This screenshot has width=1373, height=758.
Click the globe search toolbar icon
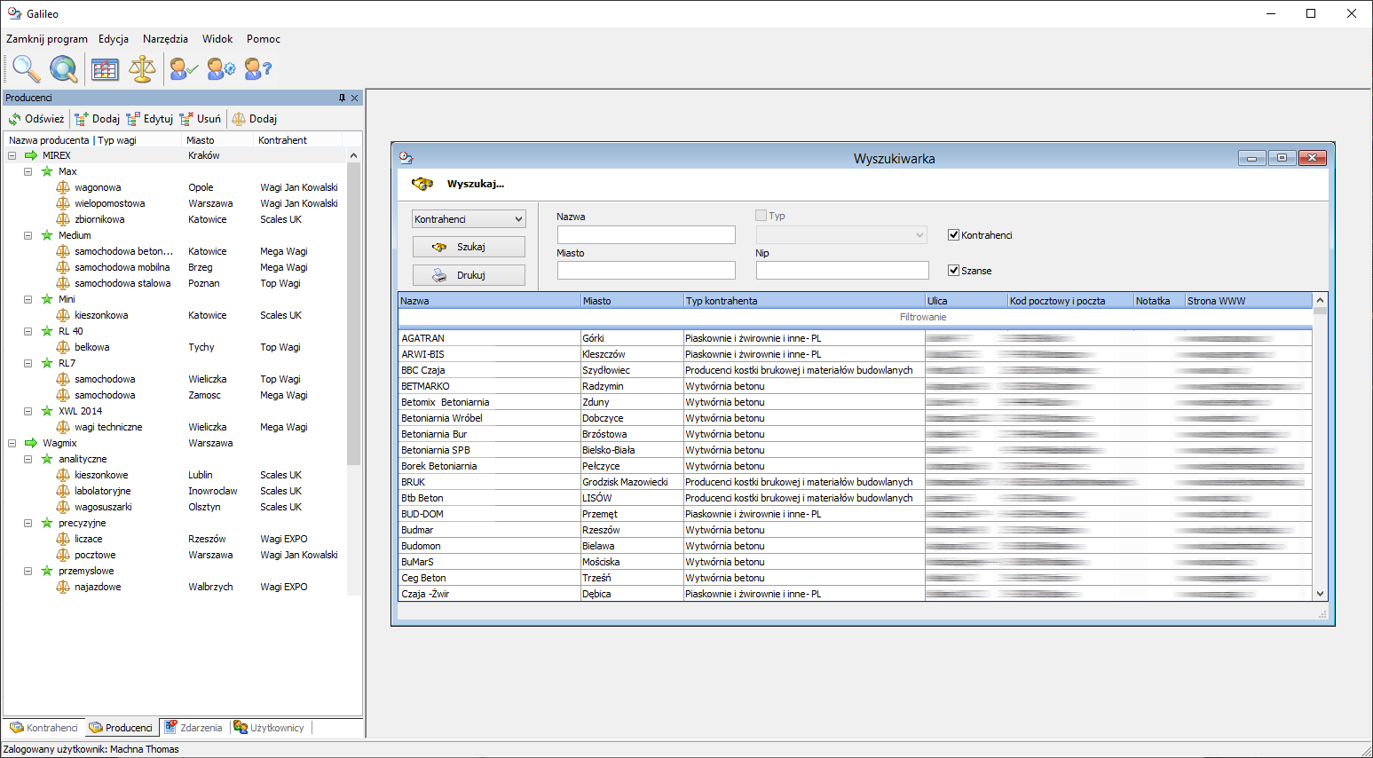point(63,68)
